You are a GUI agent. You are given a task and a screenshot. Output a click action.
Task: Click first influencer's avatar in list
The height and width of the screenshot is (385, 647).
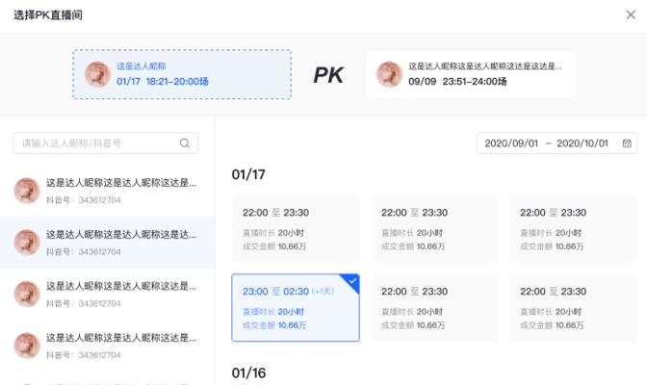tap(27, 191)
